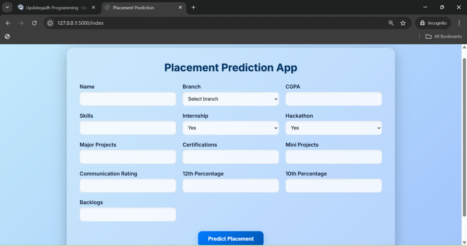Click the Predict Placement button
Image resolution: width=467 pixels, height=246 pixels.
(230, 239)
